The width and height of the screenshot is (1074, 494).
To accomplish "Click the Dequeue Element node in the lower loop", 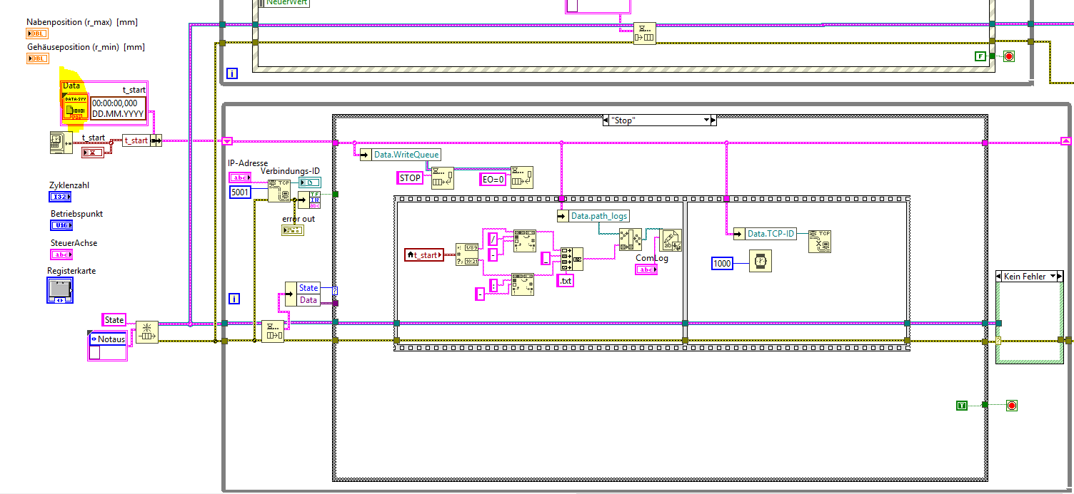I will (272, 331).
